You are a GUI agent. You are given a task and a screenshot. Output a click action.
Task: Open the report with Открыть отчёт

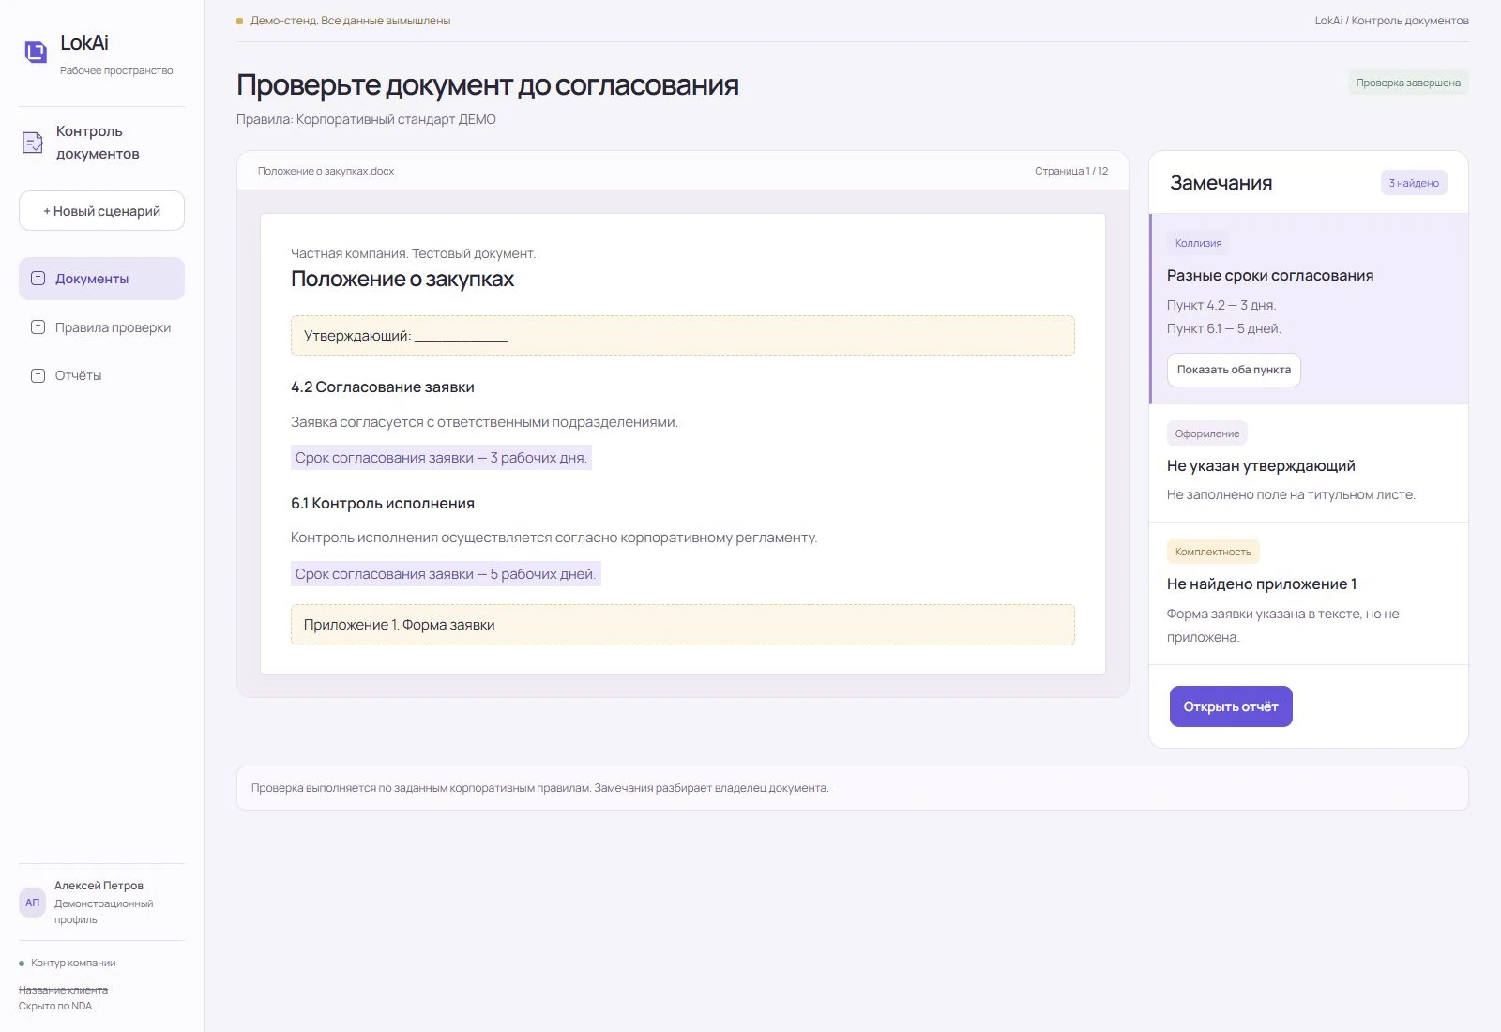click(x=1231, y=706)
